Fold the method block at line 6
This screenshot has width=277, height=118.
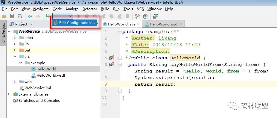coord(120,64)
